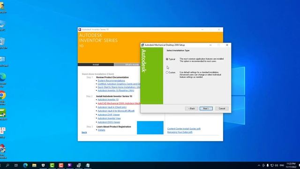Open the Content Center Install Guide pdf link
300x169 pixels.
[x=184, y=129]
